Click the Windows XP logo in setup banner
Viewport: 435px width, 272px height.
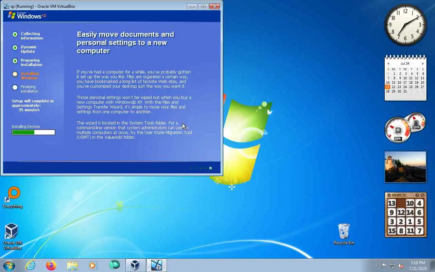27,15
